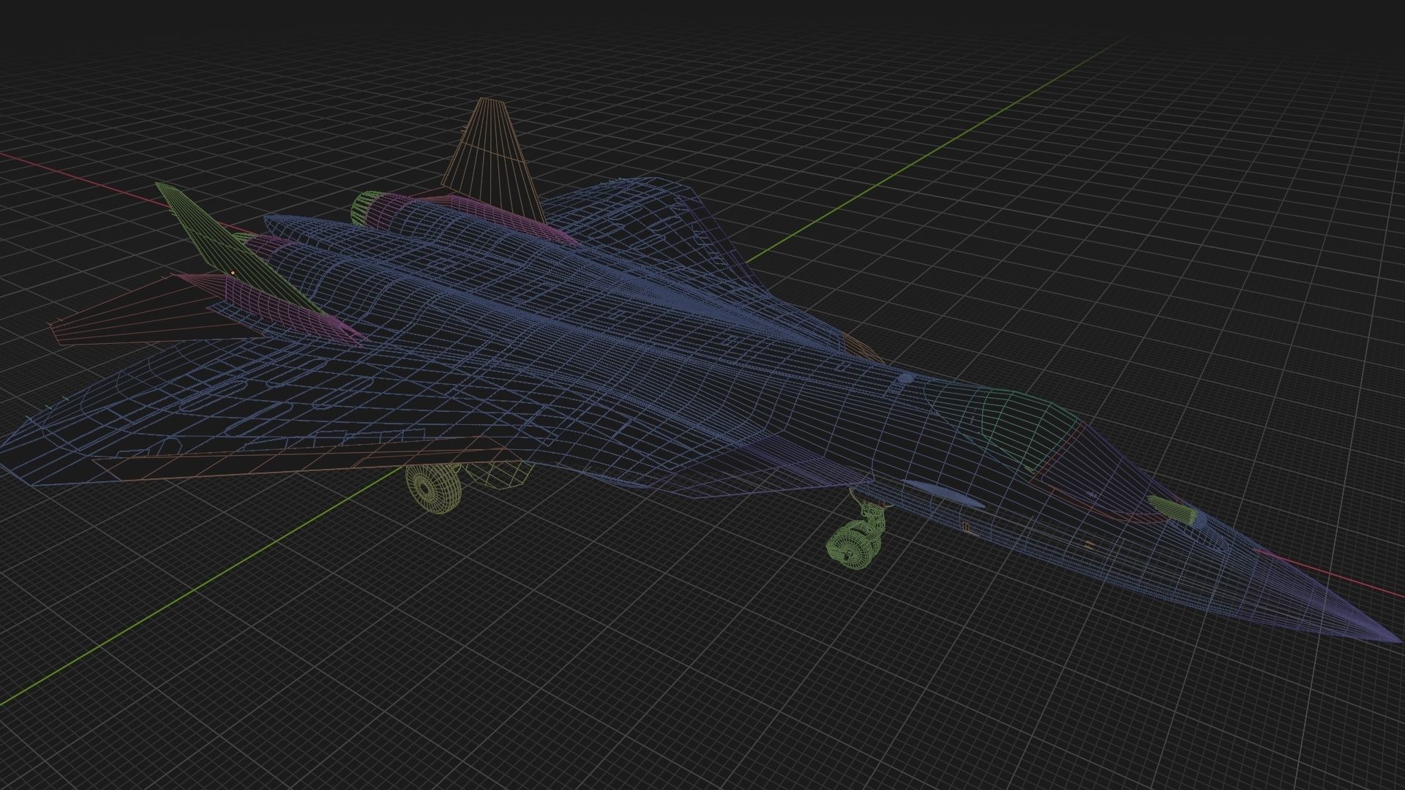Select the rear yellow main gear wheel
Image resolution: width=1405 pixels, height=790 pixels.
[x=498, y=475]
